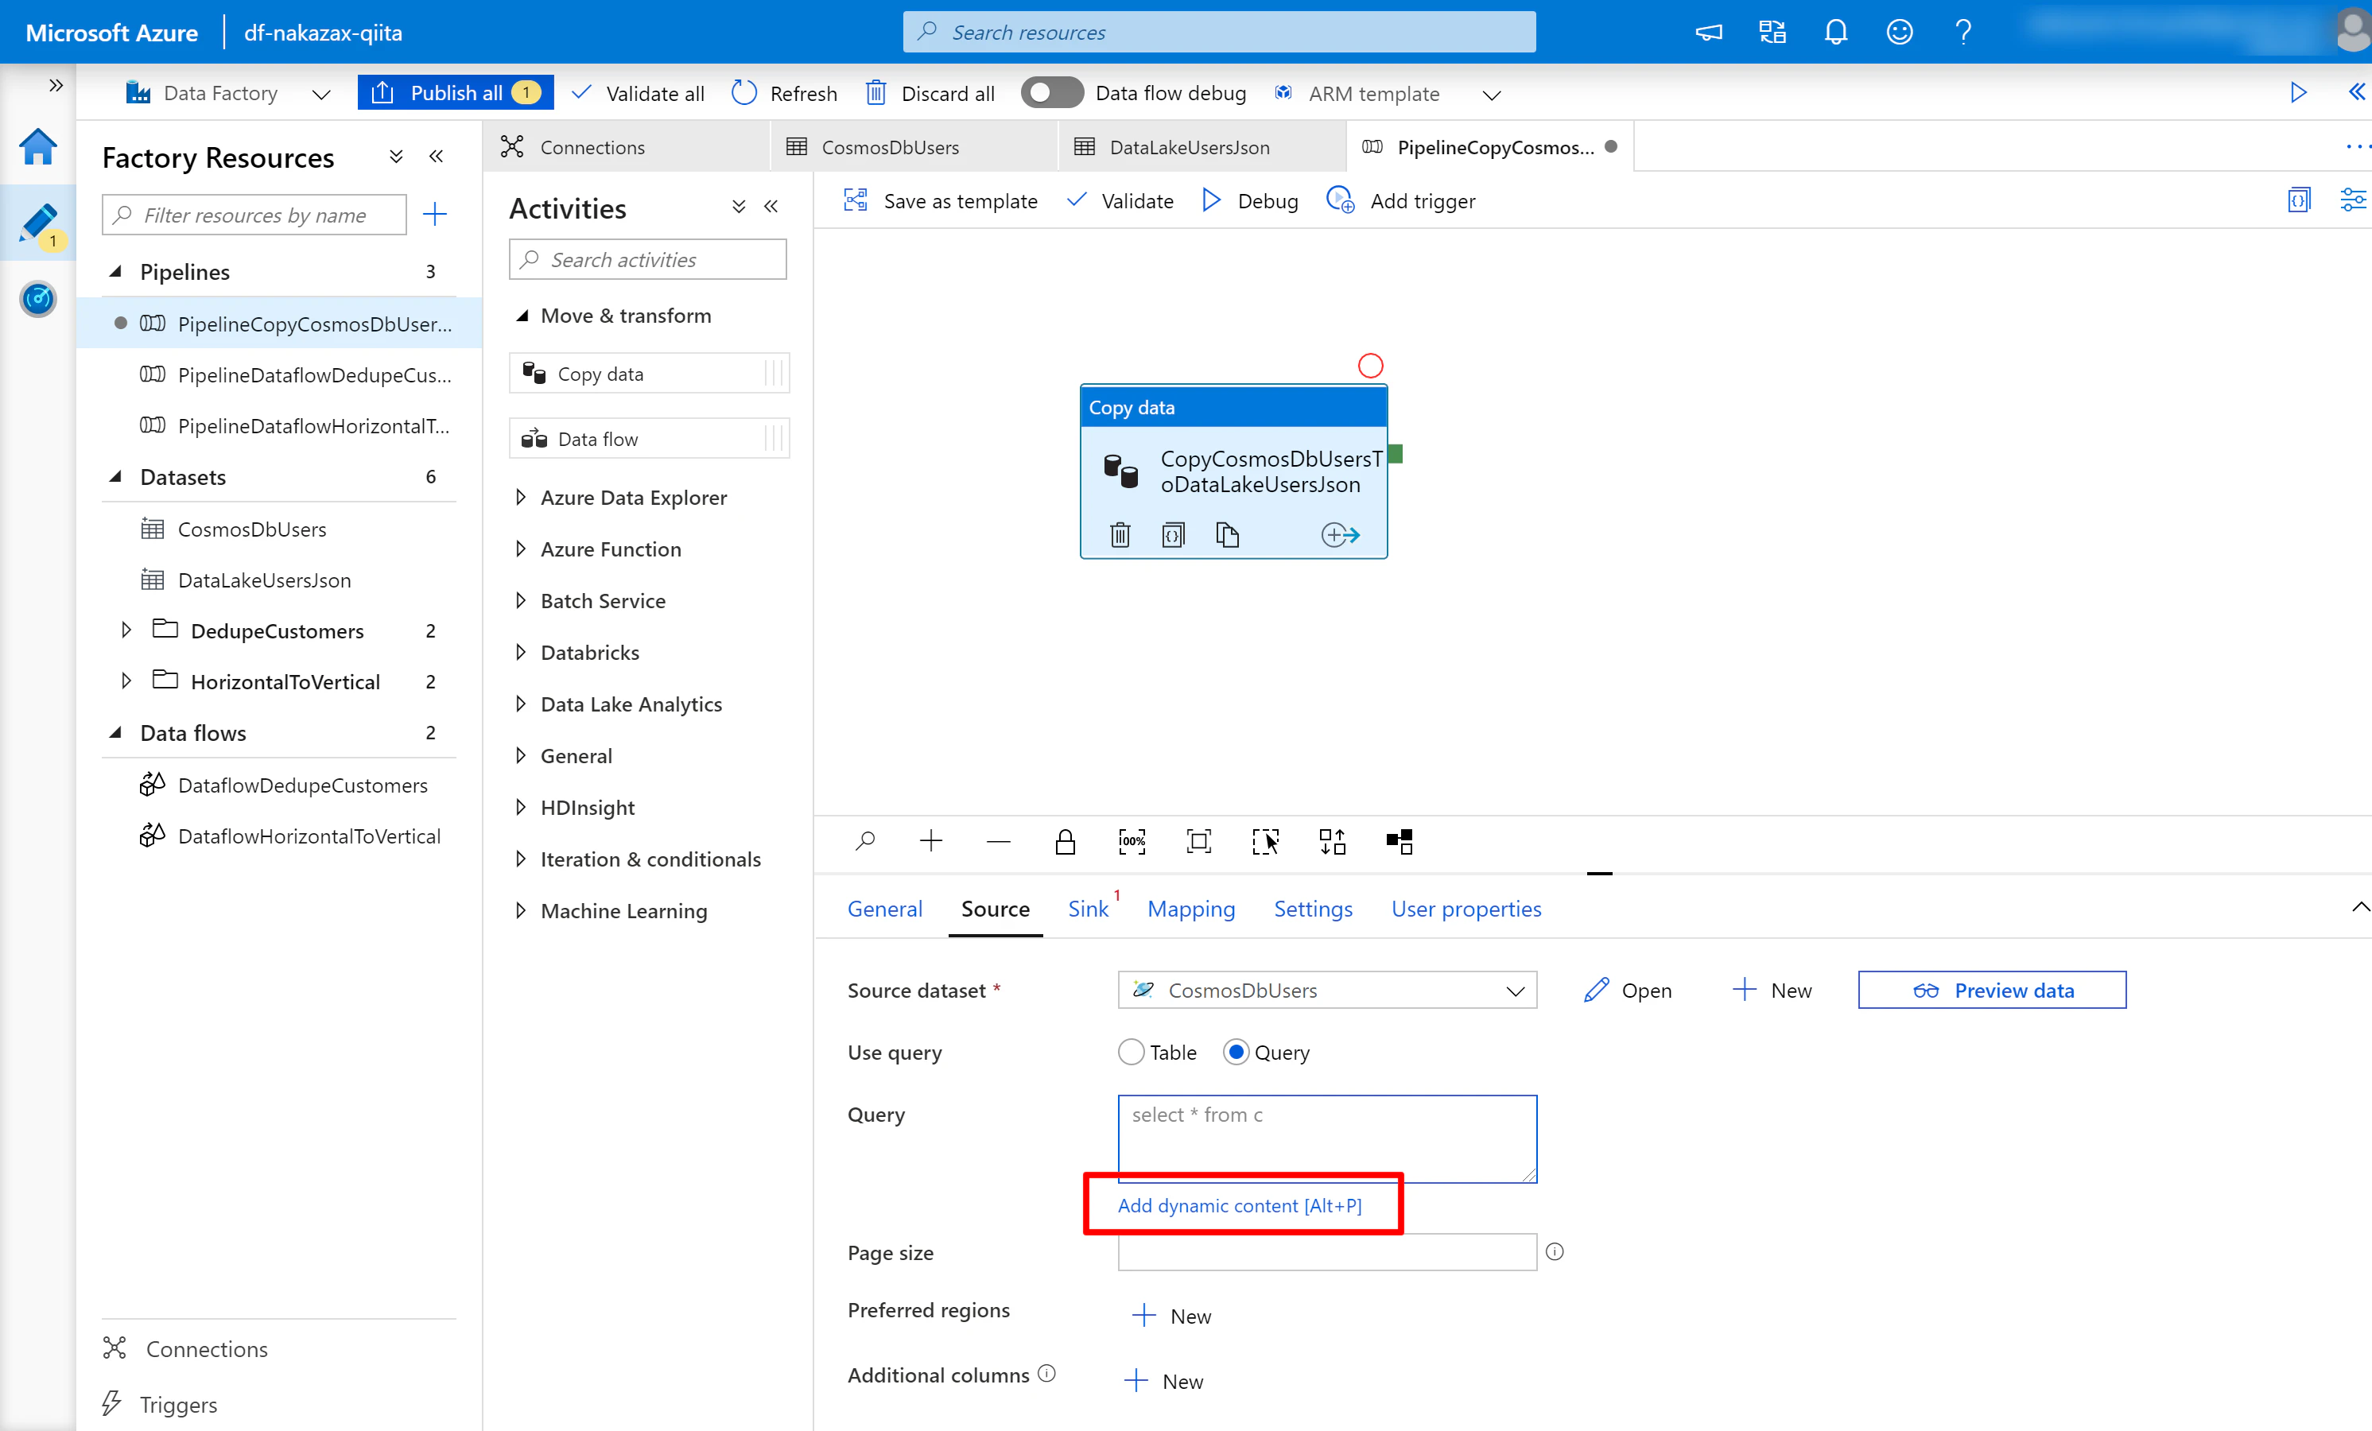This screenshot has height=1431, width=2372.
Task: Select the Query radio button
Action: tap(1236, 1052)
